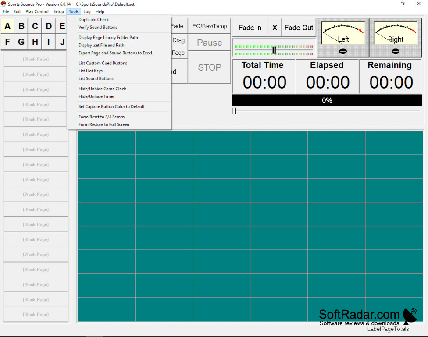The width and height of the screenshot is (428, 337).
Task: Open the File menu
Action: 5,11
